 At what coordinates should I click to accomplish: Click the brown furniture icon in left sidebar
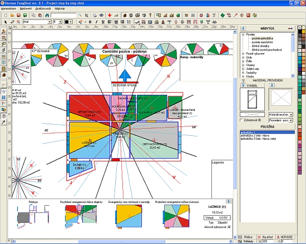(3, 75)
